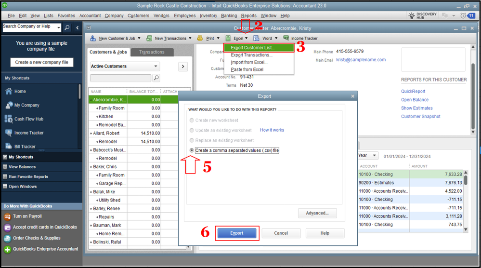Click Turn on Payroll
This screenshot has height=268, width=481.
pos(27,216)
